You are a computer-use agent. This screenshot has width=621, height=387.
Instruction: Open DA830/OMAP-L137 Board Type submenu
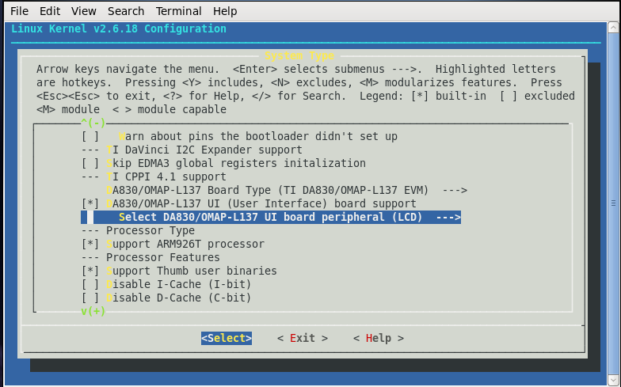coord(287,190)
